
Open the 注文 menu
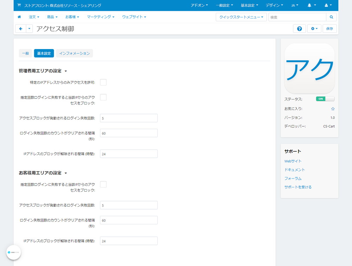tap(34, 17)
